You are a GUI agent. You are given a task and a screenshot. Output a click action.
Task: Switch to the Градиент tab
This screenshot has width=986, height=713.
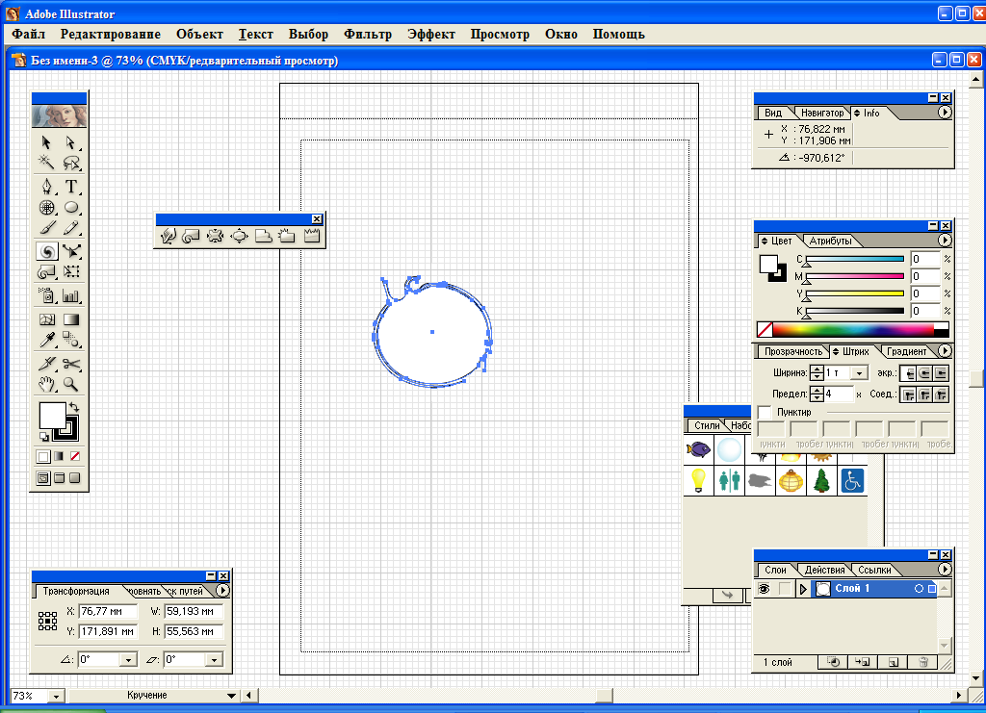click(x=906, y=351)
